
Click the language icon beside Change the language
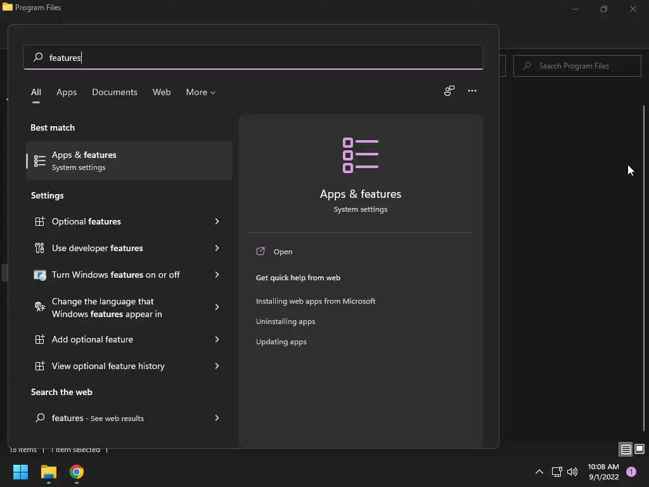pyautogui.click(x=40, y=306)
